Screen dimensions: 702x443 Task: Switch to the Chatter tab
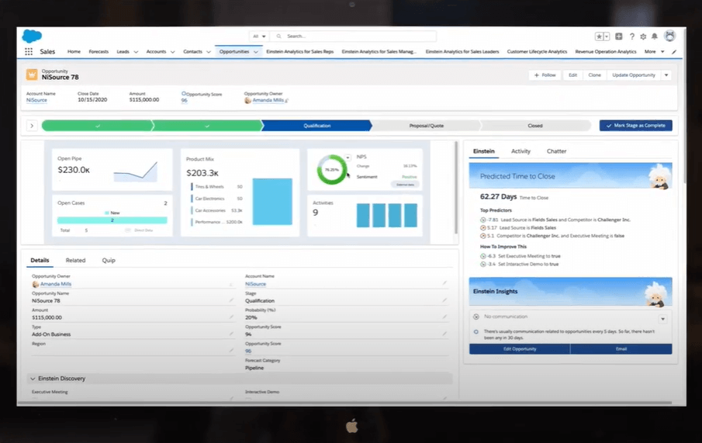(556, 151)
